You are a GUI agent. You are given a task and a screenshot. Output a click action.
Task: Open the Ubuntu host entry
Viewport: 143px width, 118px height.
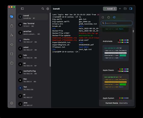coord(33,41)
